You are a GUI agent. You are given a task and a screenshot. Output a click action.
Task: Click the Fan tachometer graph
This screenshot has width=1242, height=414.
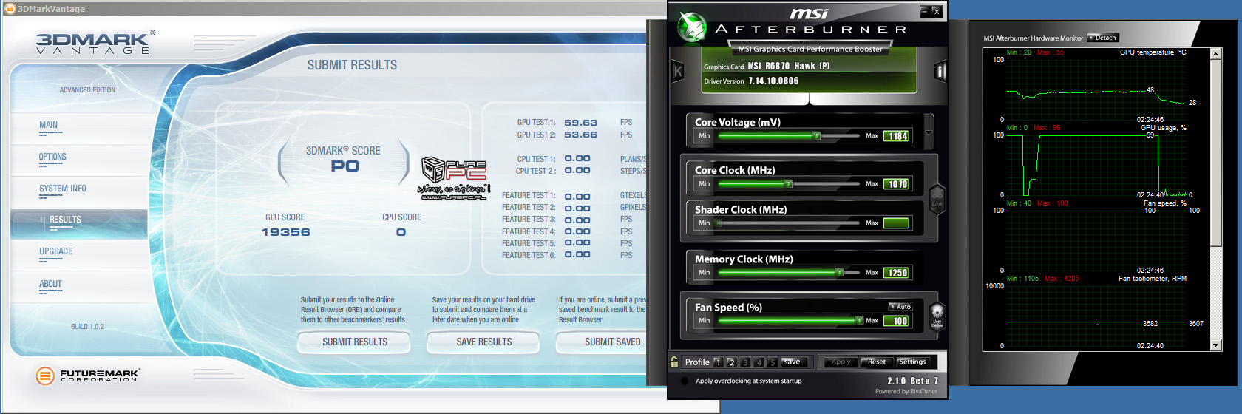point(1096,316)
